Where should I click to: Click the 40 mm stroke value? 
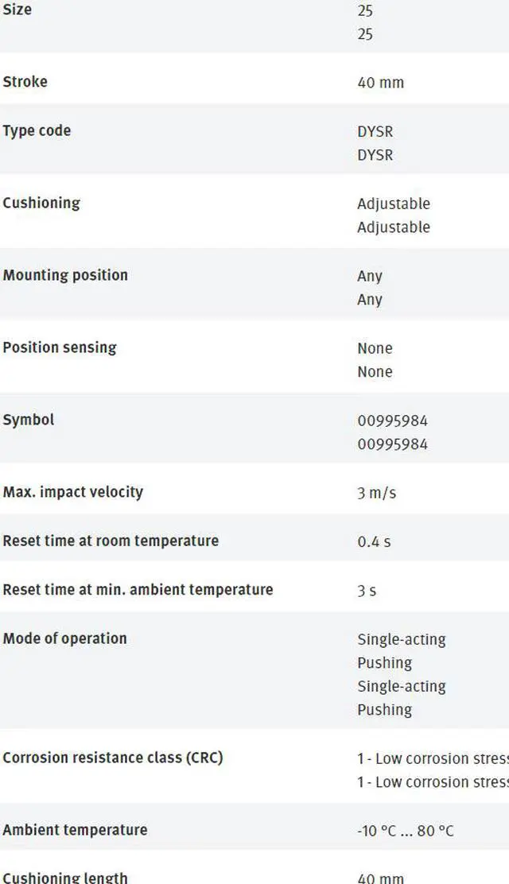click(x=380, y=83)
